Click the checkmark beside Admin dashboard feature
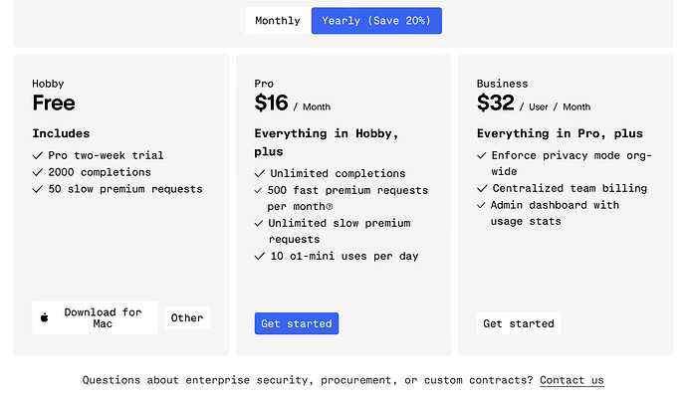The height and width of the screenshot is (402, 687). 483,206
